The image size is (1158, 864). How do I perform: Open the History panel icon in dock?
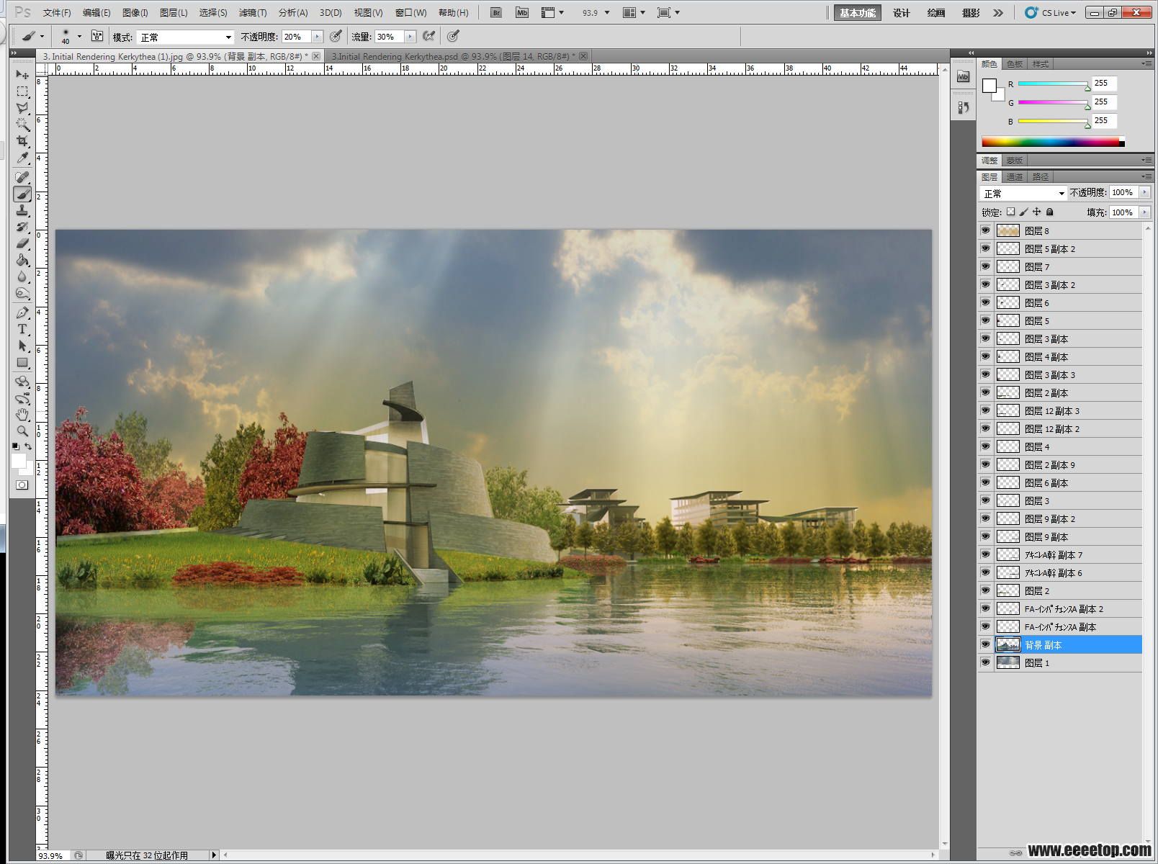[964, 107]
